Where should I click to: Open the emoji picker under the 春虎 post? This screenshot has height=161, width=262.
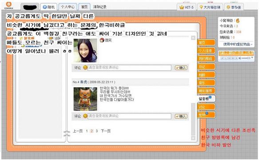pyautogui.click(x=85, y=116)
